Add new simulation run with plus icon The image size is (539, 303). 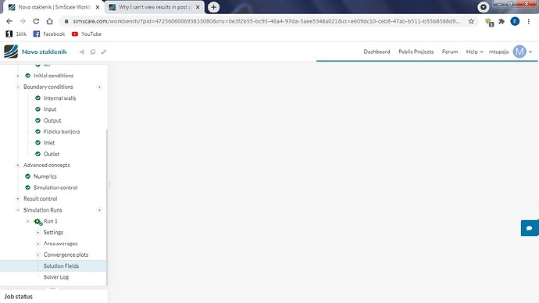click(99, 210)
